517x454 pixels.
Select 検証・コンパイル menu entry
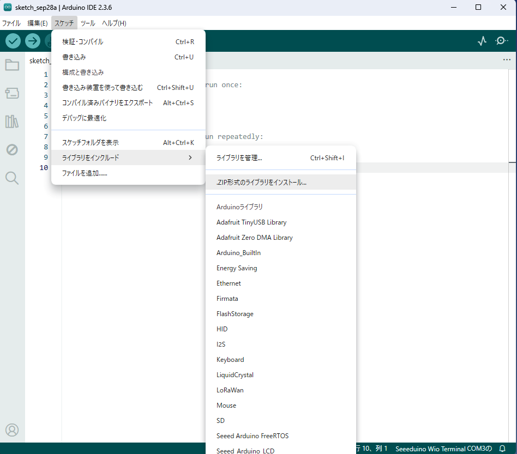tap(83, 41)
